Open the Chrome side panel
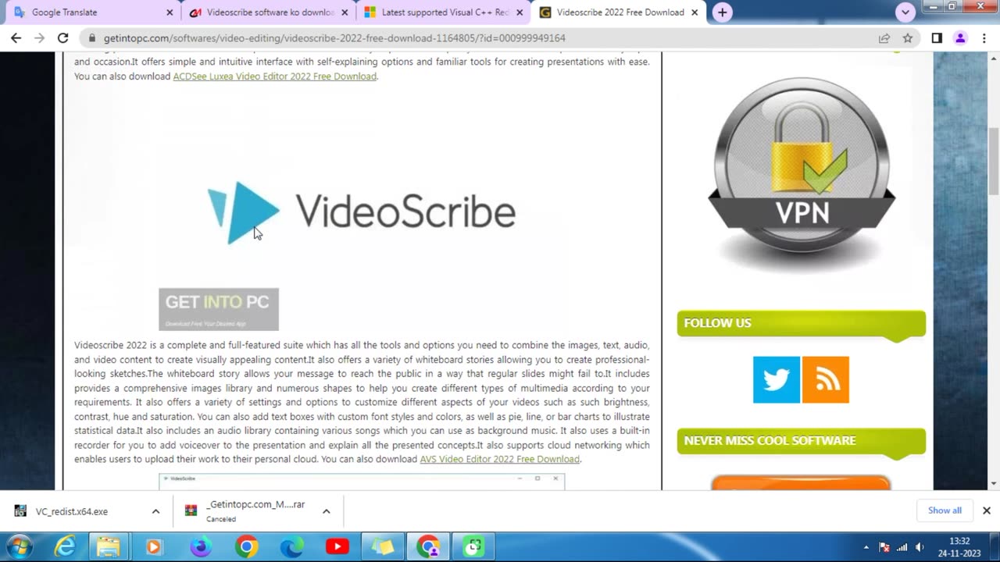 [937, 37]
